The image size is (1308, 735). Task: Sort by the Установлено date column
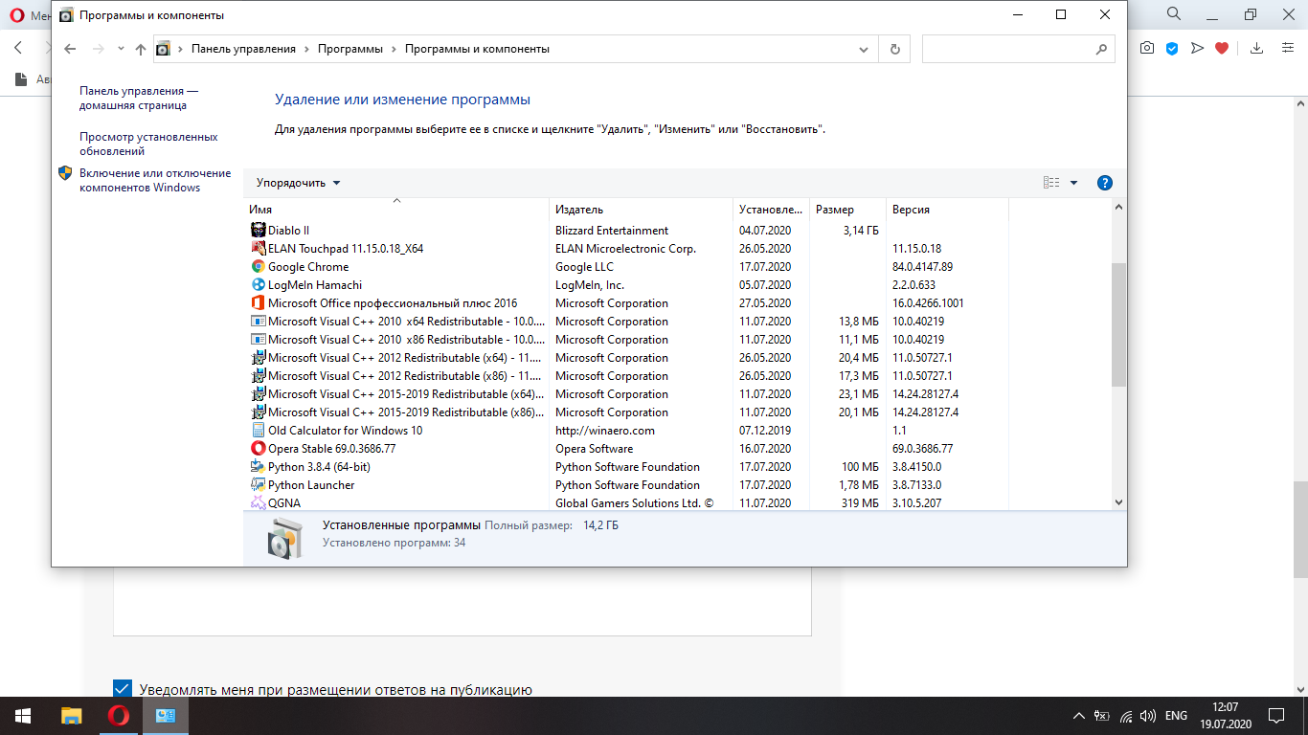click(x=770, y=210)
